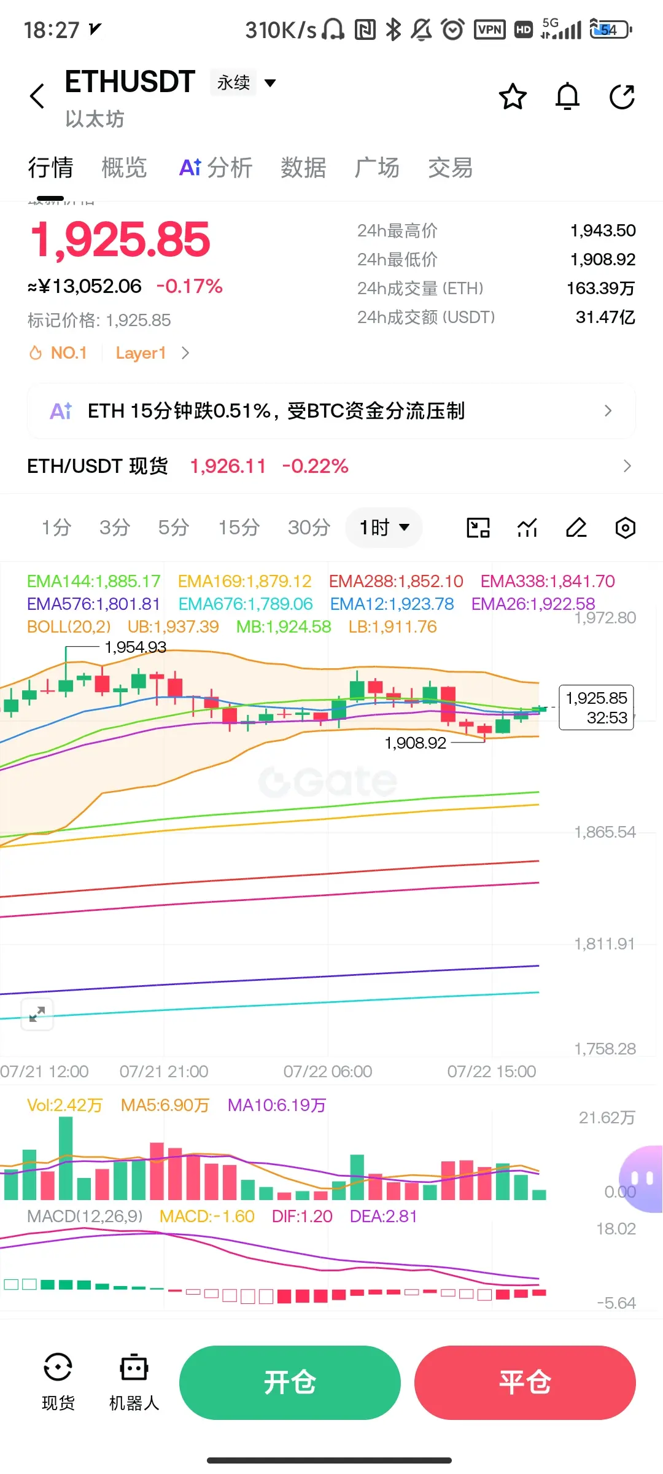Select the 15分 chart interval
Viewport: 663px width, 1474px height.
pyautogui.click(x=239, y=527)
